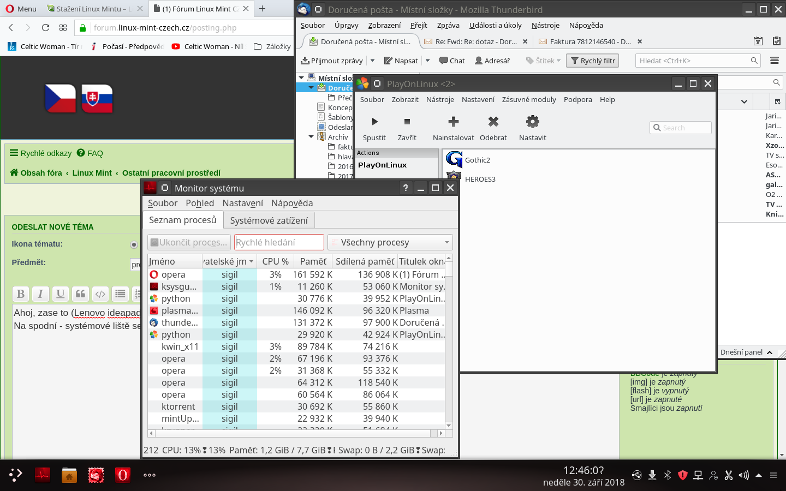Collapse the Dnešní panel in Thunderbird
This screenshot has height=491, width=786.
click(770, 352)
